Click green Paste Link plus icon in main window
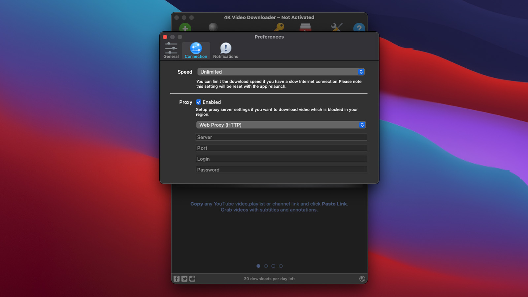Screen dimensions: 528x297 tap(185, 27)
